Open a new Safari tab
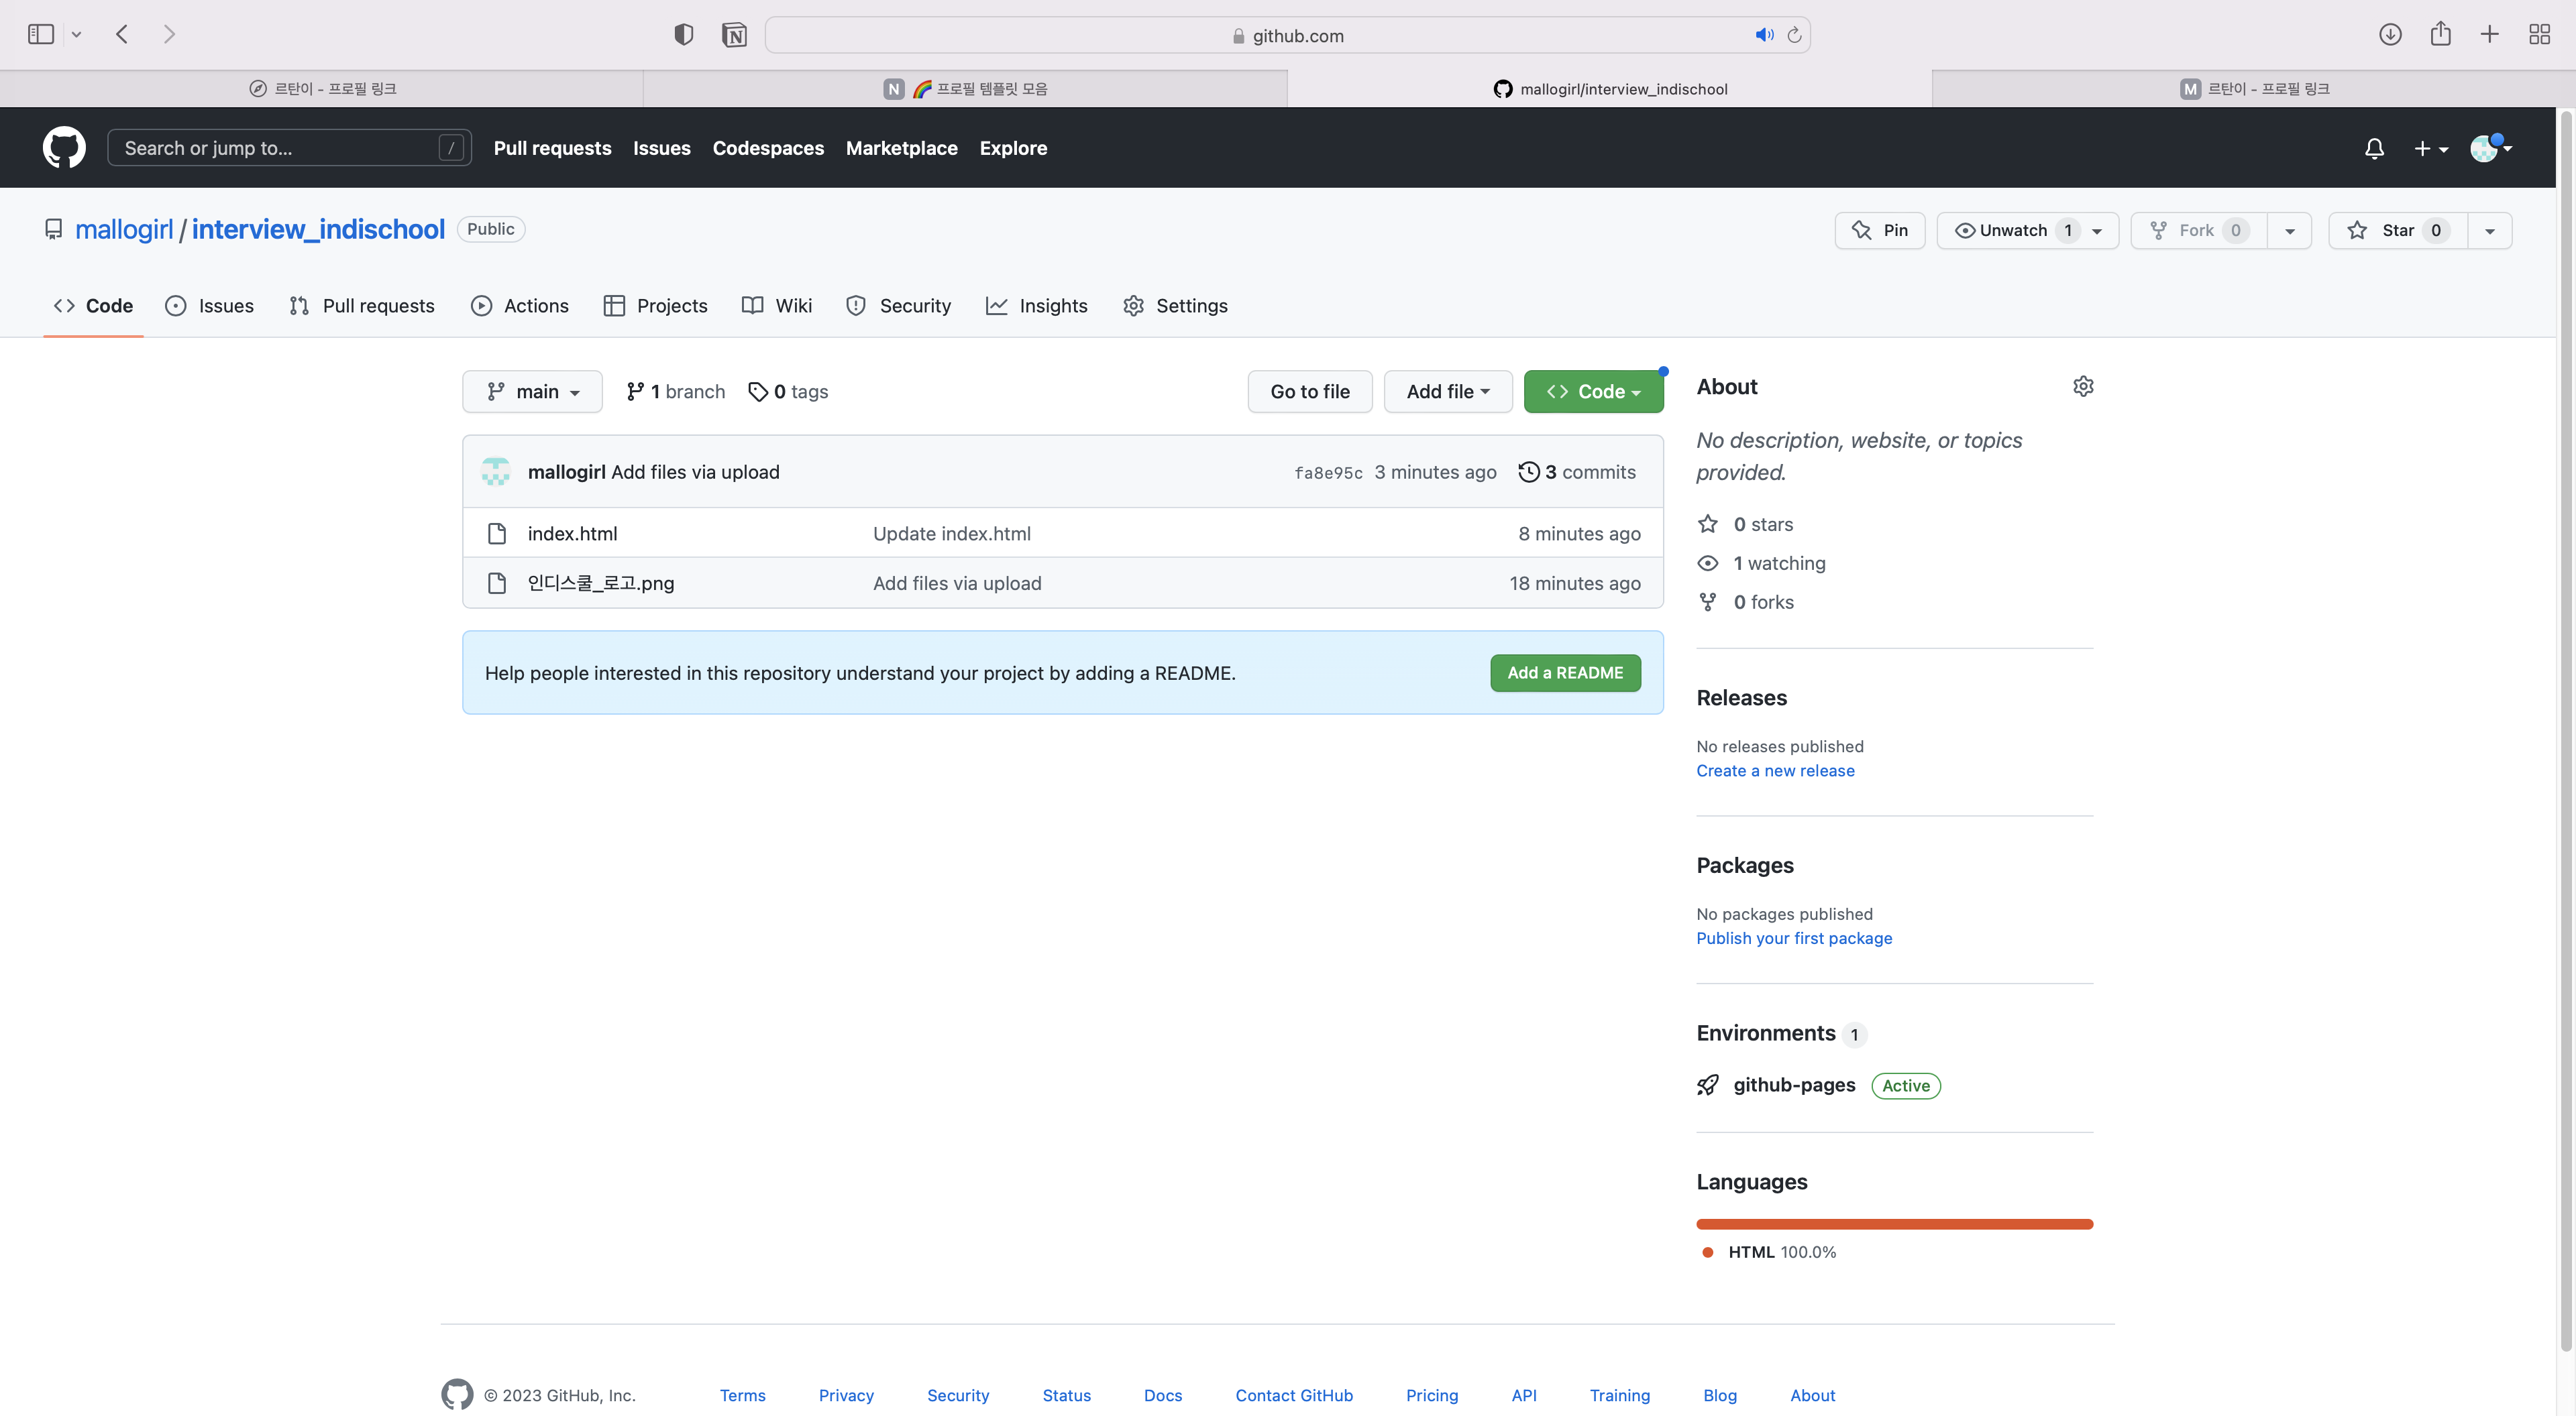This screenshot has width=2576, height=1416. [x=2490, y=35]
